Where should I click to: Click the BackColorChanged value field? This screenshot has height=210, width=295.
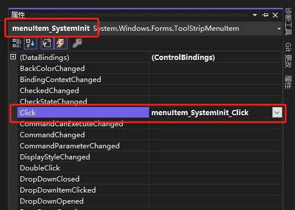point(216,69)
